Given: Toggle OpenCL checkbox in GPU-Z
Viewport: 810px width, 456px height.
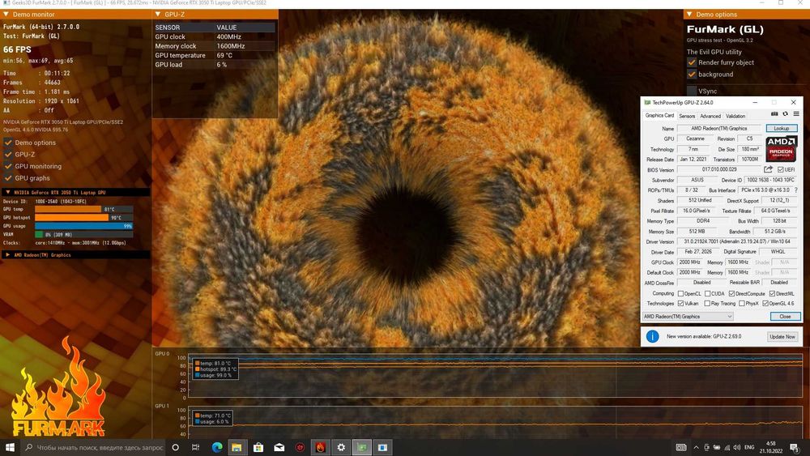Looking at the screenshot, I should pyautogui.click(x=680, y=293).
